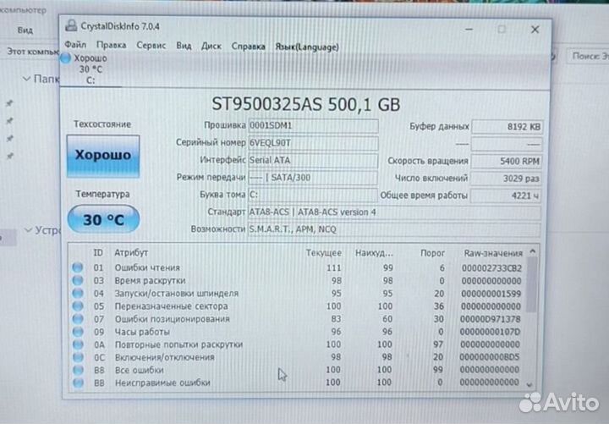
Task: Click raw value 00000D971378
Action: [x=490, y=319]
